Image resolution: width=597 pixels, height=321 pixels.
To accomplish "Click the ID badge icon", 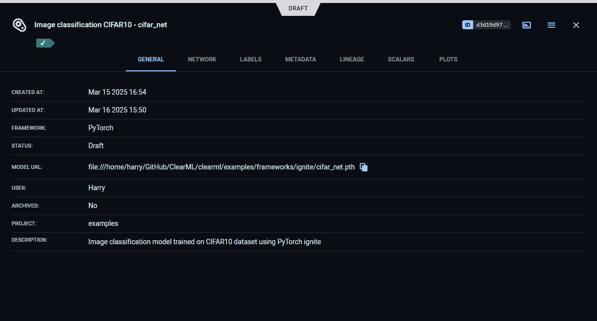I will click(468, 25).
